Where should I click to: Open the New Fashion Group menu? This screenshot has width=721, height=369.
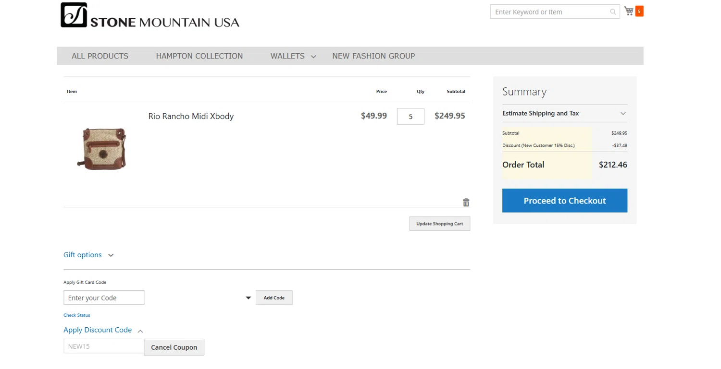tap(373, 56)
